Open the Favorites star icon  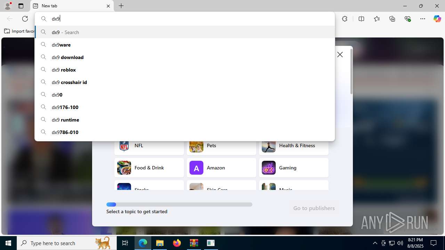click(377, 19)
